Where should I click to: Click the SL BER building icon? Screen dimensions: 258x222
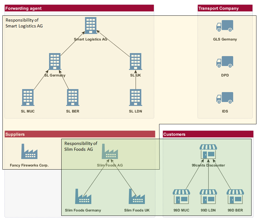(x=73, y=97)
